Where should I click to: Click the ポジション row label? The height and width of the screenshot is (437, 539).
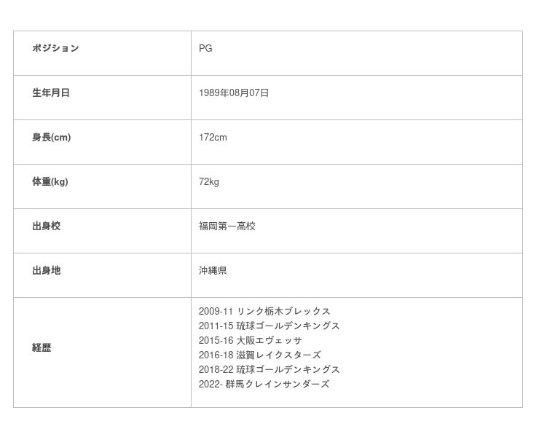[55, 49]
